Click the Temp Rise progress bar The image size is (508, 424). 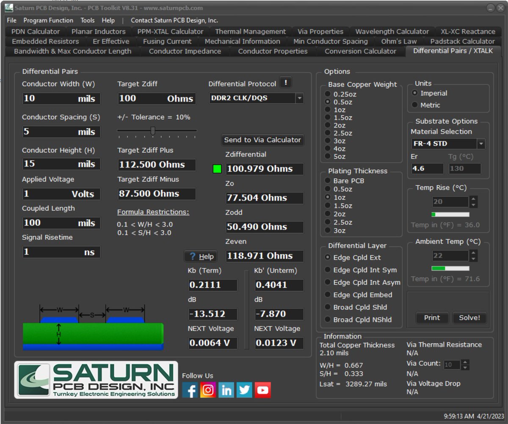(450, 215)
